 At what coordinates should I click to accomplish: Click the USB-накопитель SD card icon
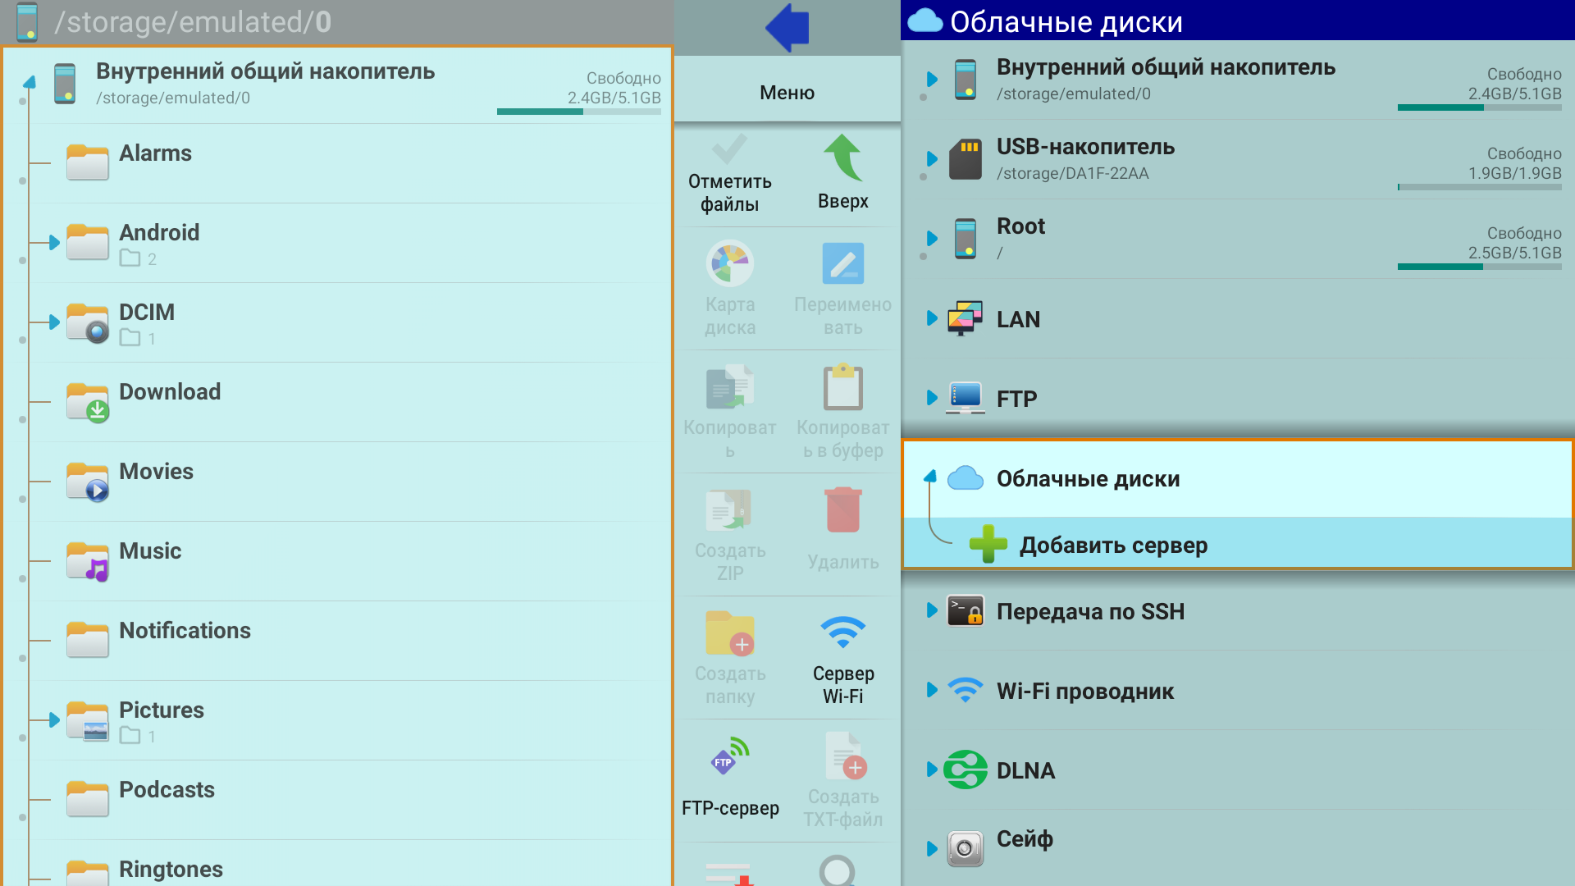[966, 159]
